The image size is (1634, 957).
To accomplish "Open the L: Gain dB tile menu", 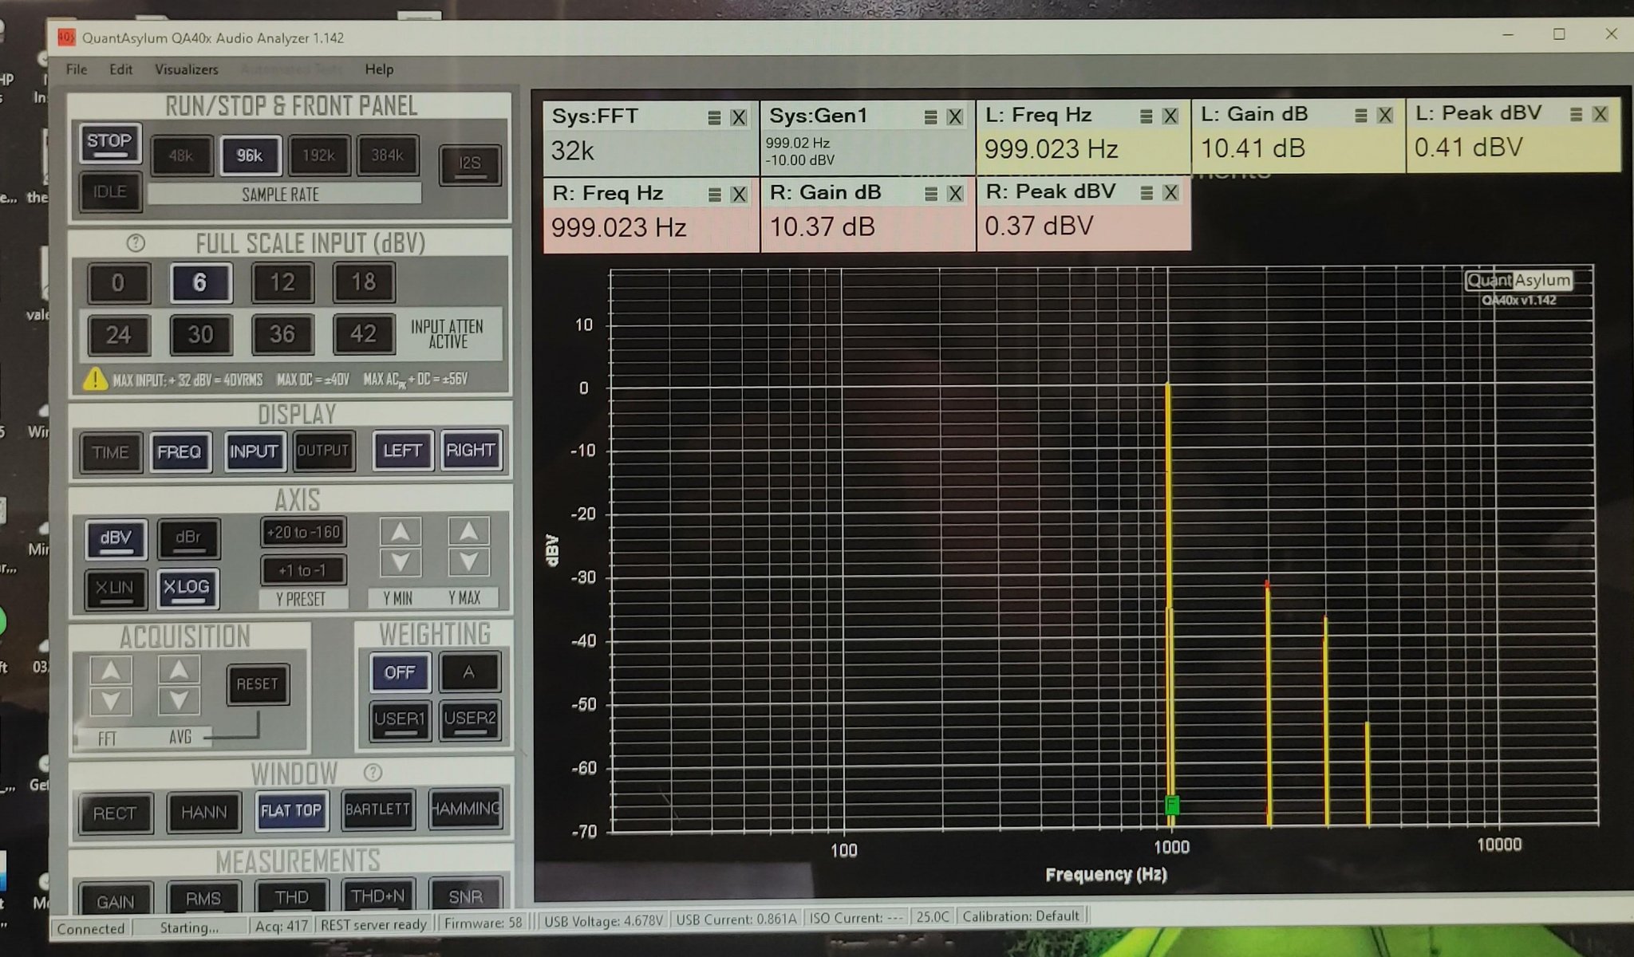I will pyautogui.click(x=1360, y=116).
